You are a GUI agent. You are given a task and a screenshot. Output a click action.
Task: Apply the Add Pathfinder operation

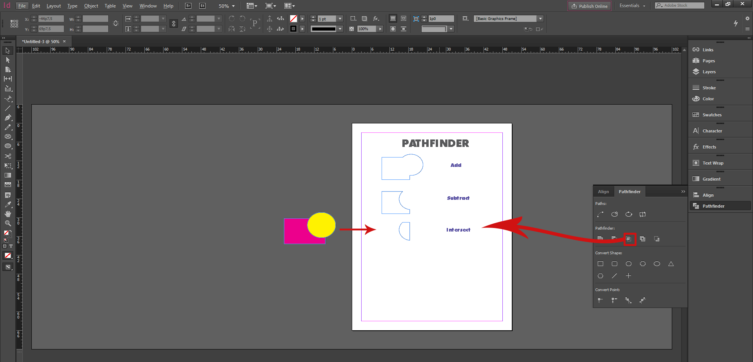(600, 239)
